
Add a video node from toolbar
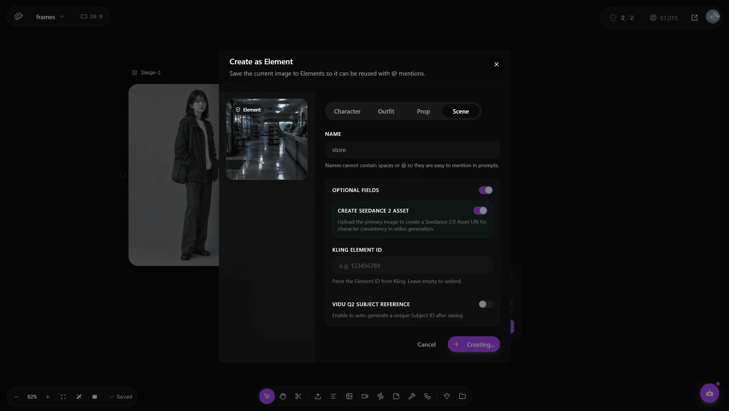point(365,396)
